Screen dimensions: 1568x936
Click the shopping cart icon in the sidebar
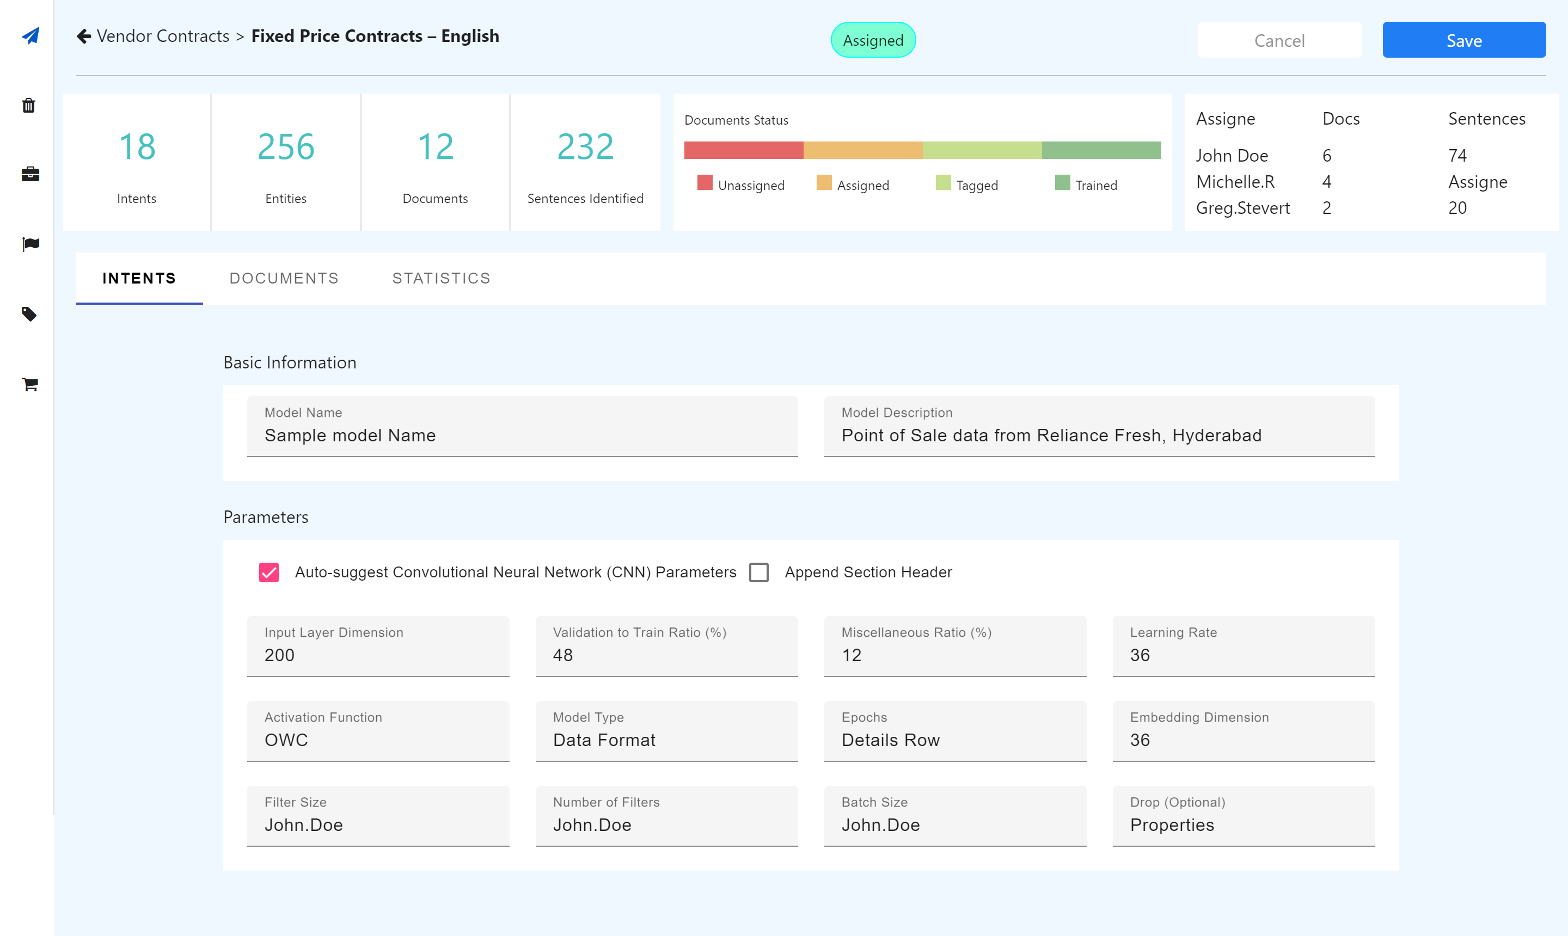click(x=29, y=384)
